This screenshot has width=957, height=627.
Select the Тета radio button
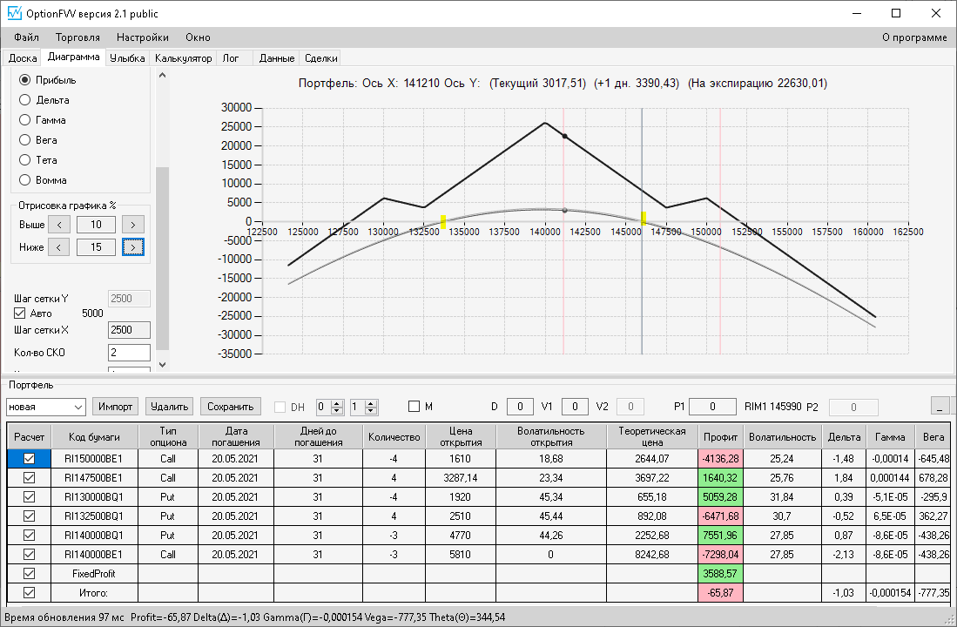[24, 160]
